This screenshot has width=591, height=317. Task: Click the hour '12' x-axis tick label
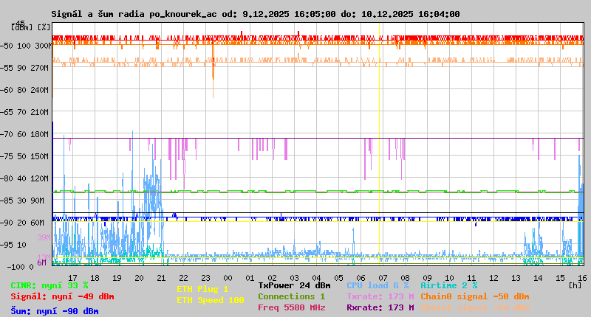tap(493, 278)
